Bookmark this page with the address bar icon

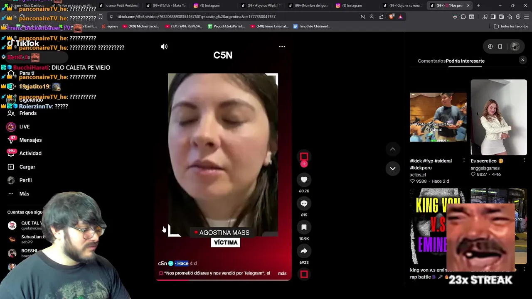coord(101,17)
